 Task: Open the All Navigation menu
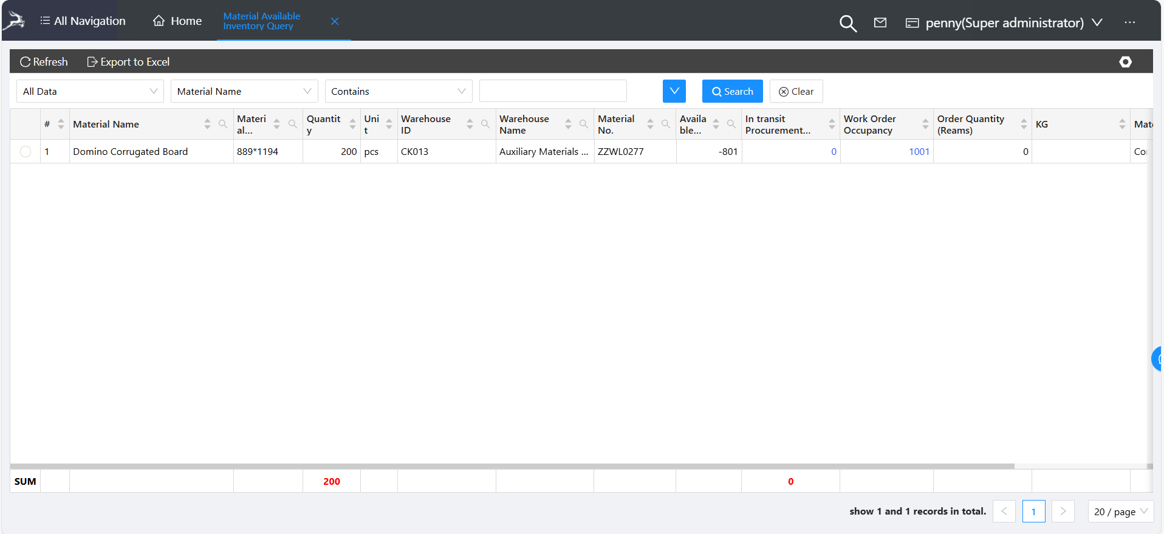coord(83,21)
